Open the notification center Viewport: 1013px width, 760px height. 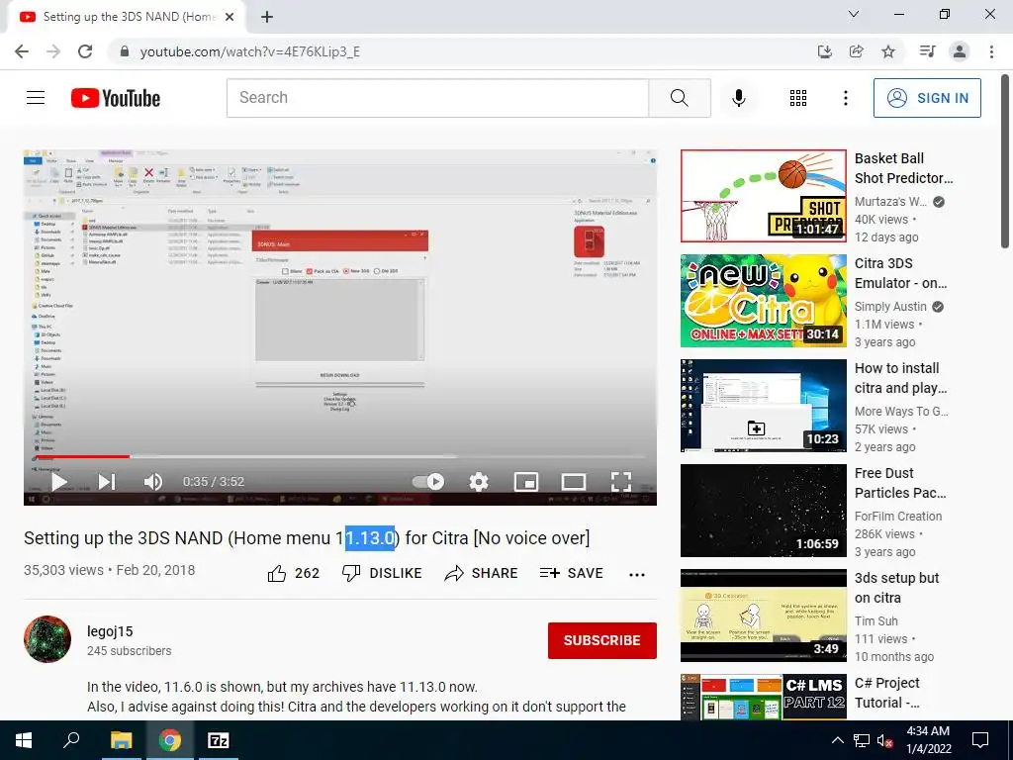(980, 740)
